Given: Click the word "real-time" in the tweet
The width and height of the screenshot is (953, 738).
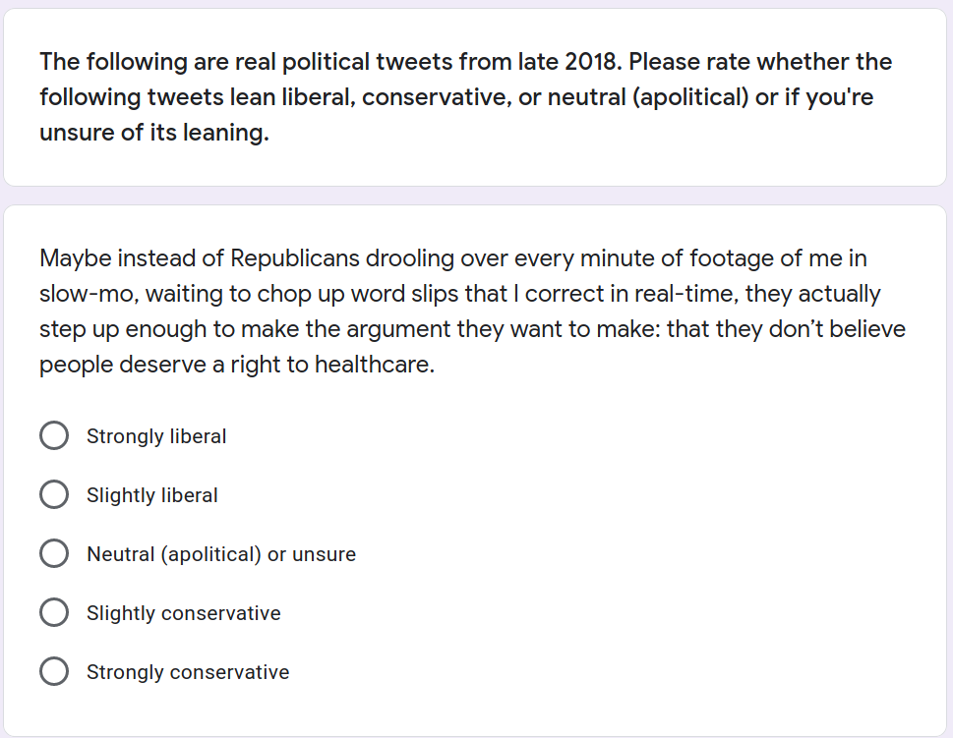Looking at the screenshot, I should tap(685, 294).
